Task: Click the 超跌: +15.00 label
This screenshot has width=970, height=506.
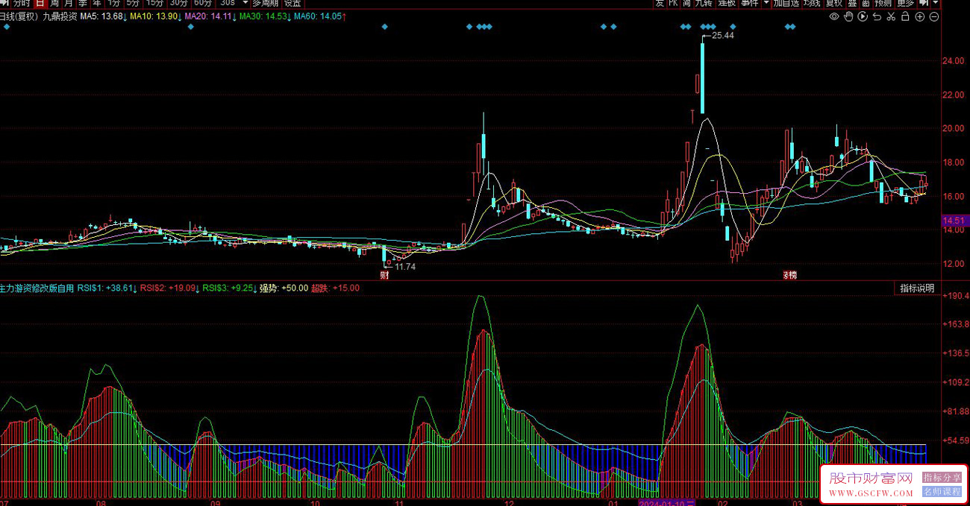Action: pos(335,288)
